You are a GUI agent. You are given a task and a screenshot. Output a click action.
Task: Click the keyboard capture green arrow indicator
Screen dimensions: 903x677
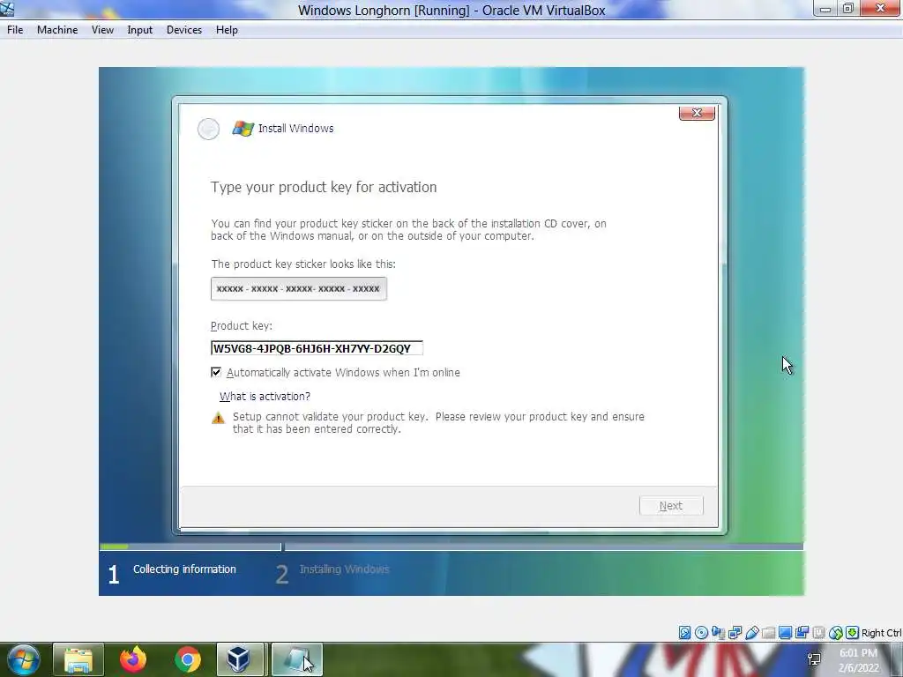853,633
